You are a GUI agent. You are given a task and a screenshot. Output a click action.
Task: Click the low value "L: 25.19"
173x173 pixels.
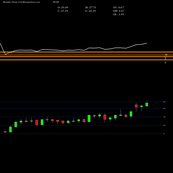pos(90,11)
